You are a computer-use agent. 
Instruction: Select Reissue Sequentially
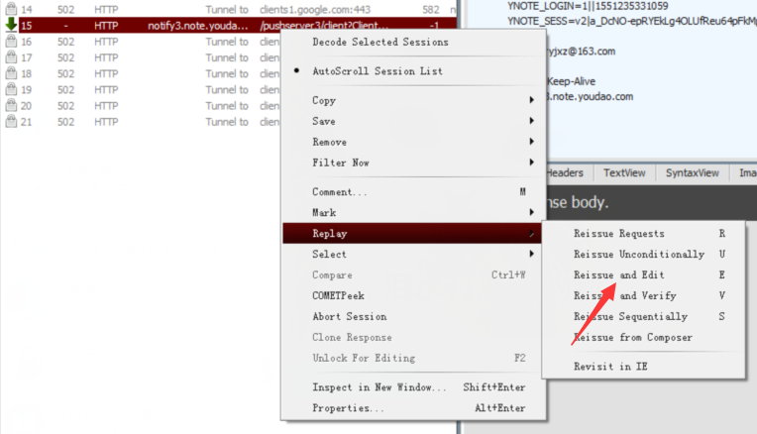point(643,316)
